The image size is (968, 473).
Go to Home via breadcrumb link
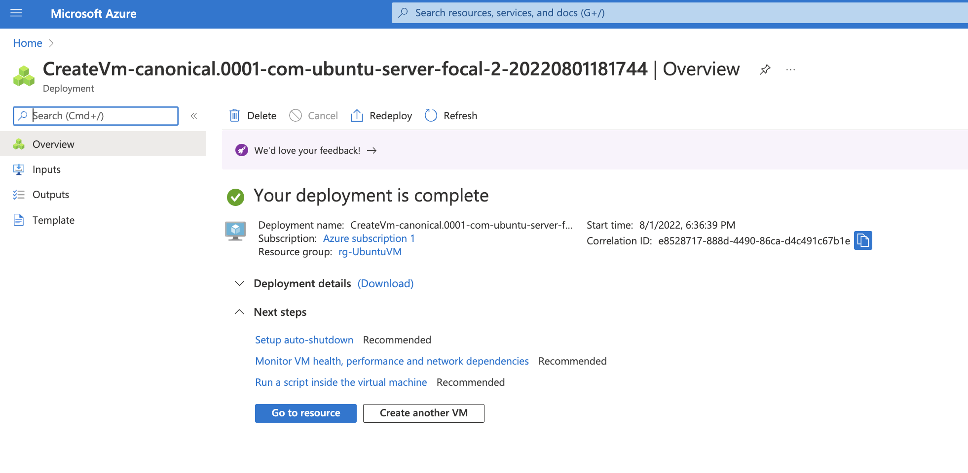click(x=28, y=43)
